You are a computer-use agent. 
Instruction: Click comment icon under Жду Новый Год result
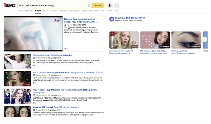click(x=34, y=103)
